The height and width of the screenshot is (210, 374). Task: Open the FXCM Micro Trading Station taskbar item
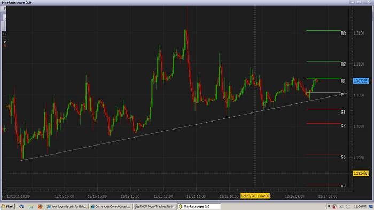tap(155, 206)
